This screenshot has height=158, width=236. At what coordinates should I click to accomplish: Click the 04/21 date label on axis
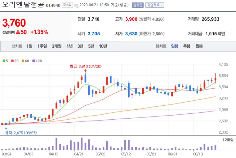click(x=79, y=154)
